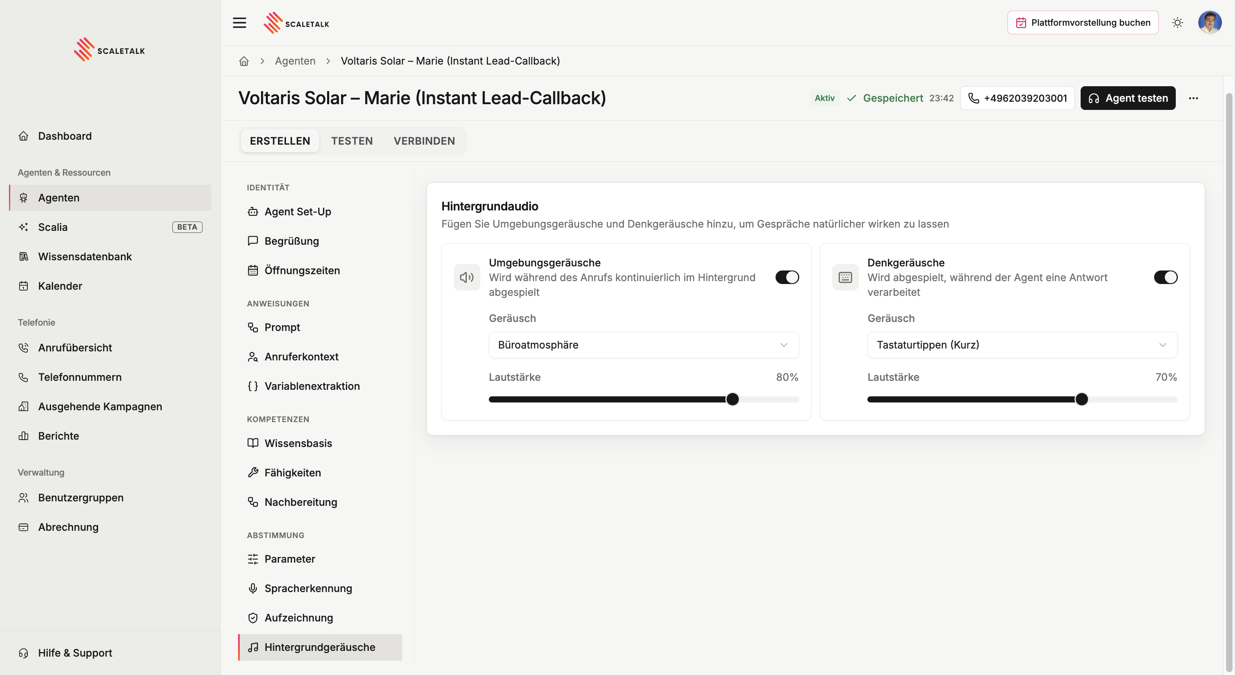Image resolution: width=1235 pixels, height=675 pixels.
Task: Open the Tastaturtippen (Kurz) sound dropdown
Action: tap(1022, 345)
